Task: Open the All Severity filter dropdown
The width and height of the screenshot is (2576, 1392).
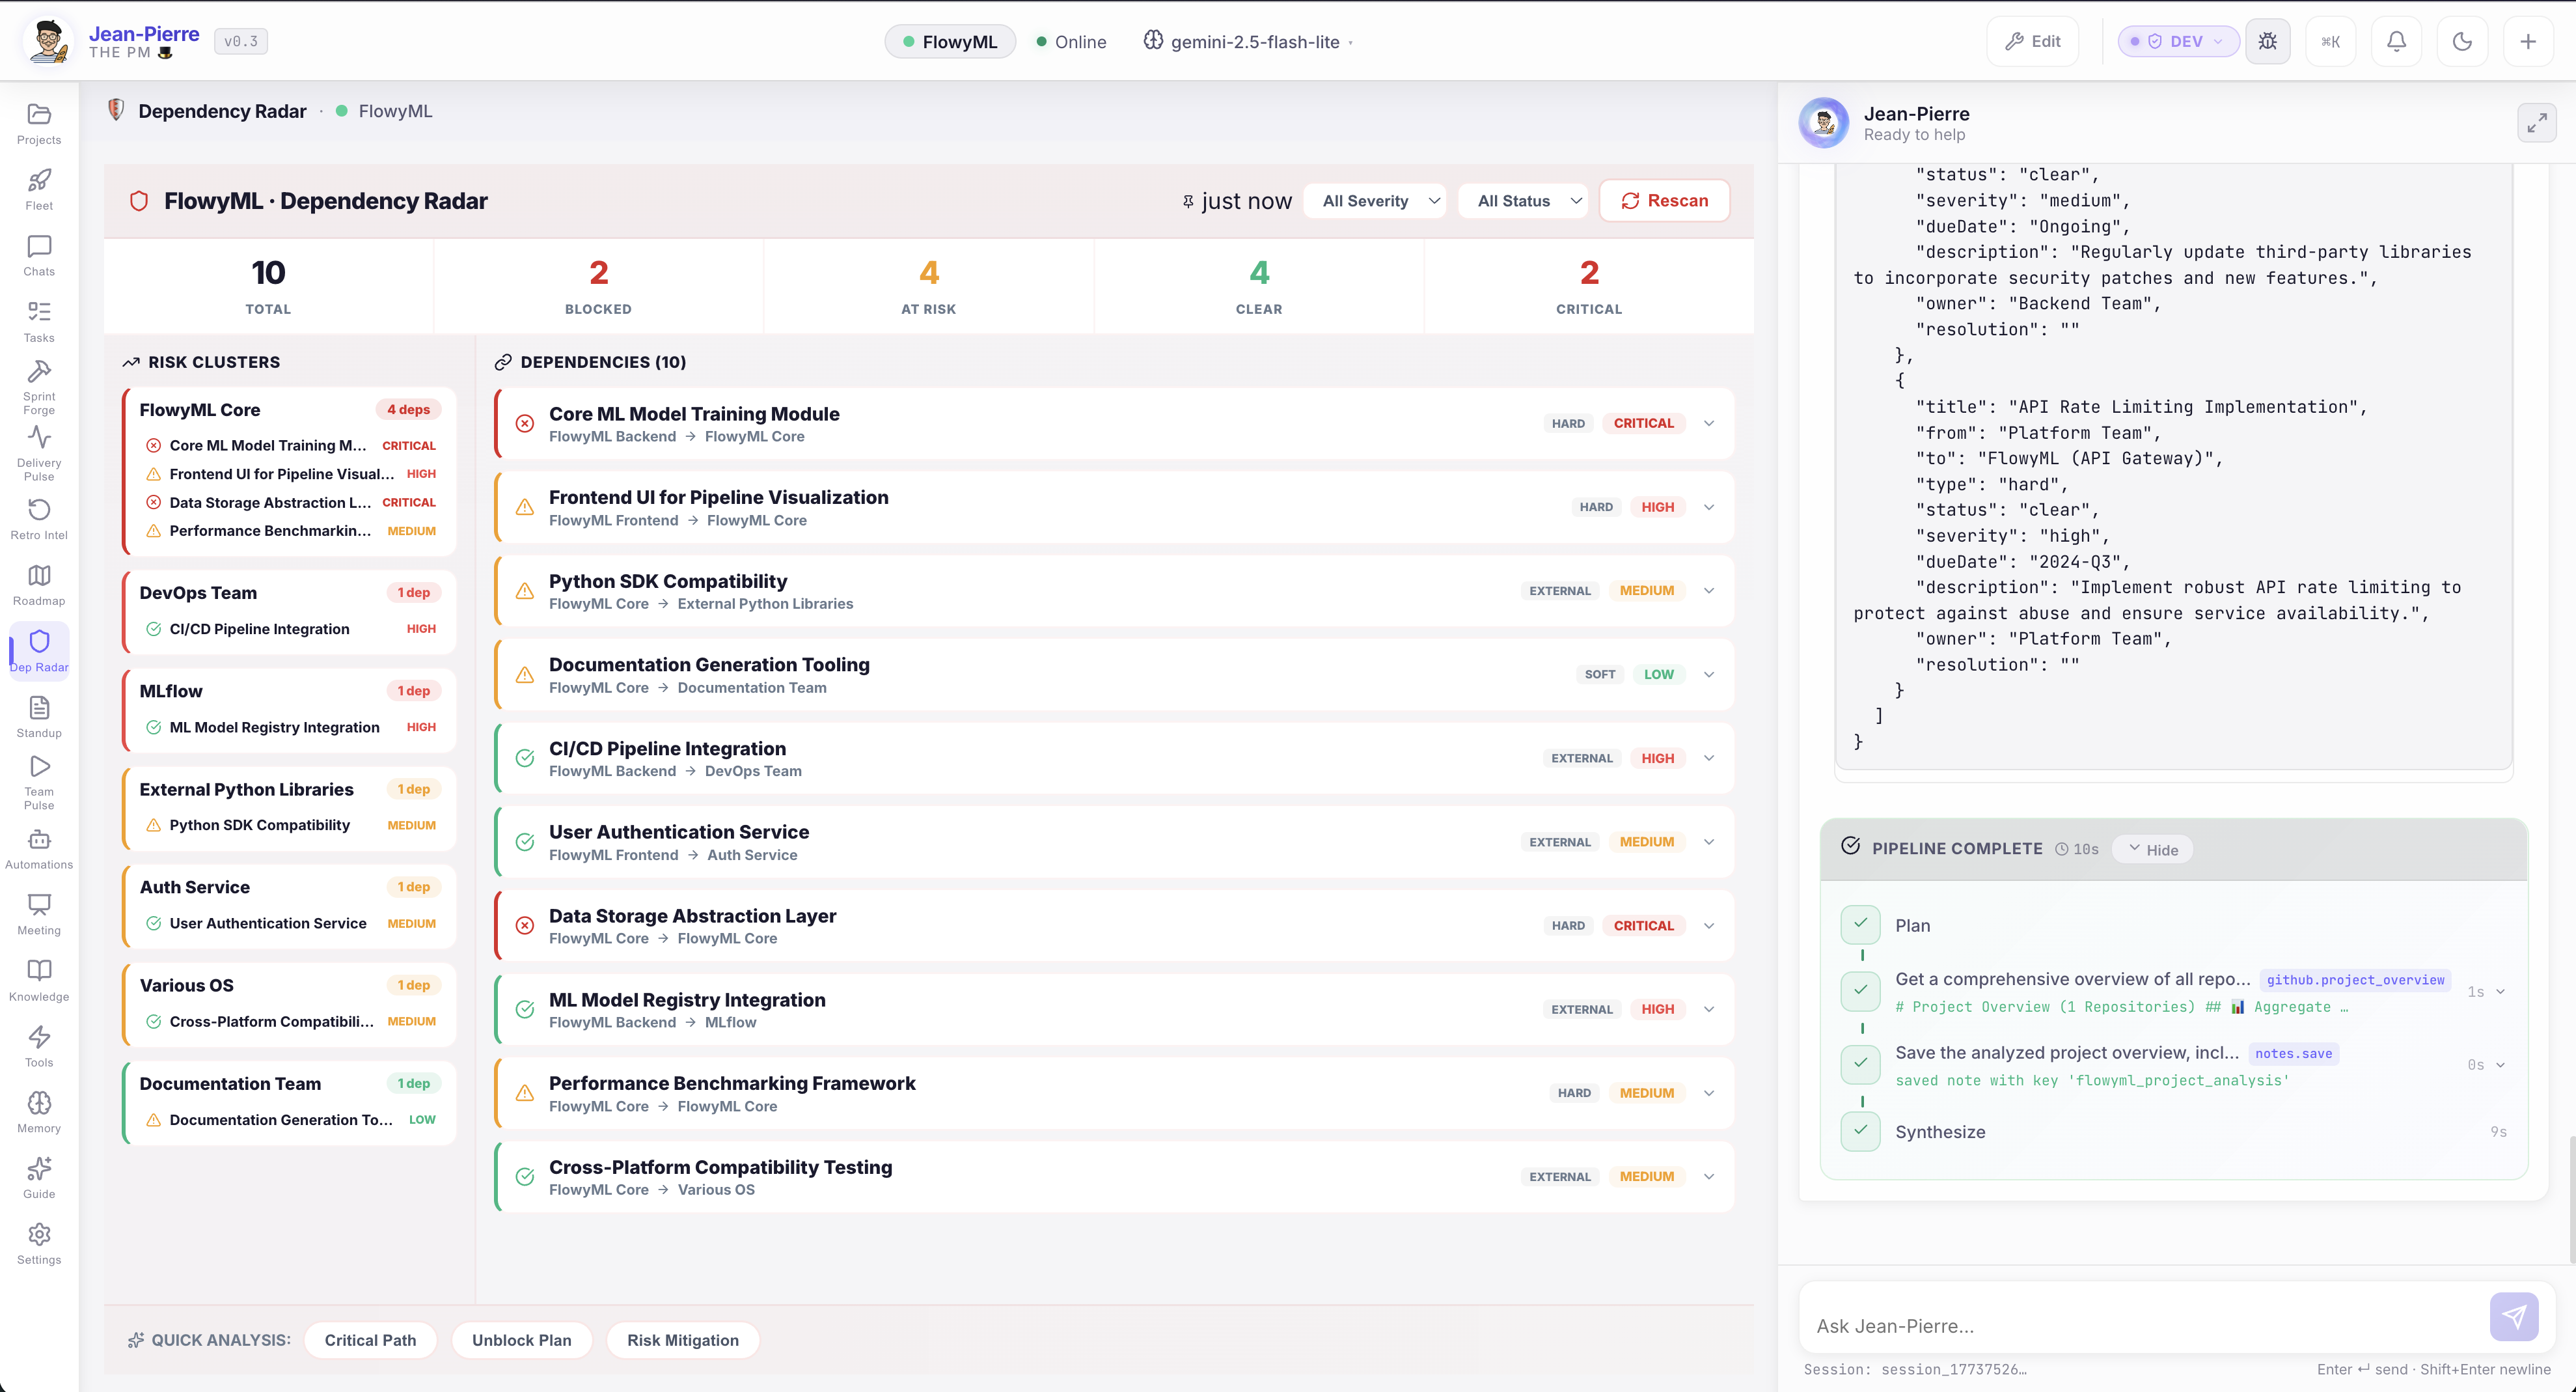Action: click(1374, 200)
